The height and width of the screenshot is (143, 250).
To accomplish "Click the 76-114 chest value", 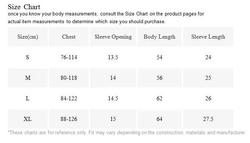I will click(69, 57).
